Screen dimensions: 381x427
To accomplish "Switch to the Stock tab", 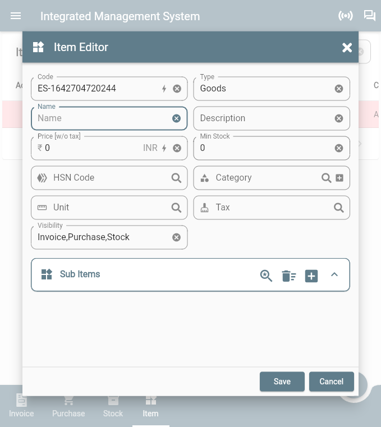I will (113, 407).
